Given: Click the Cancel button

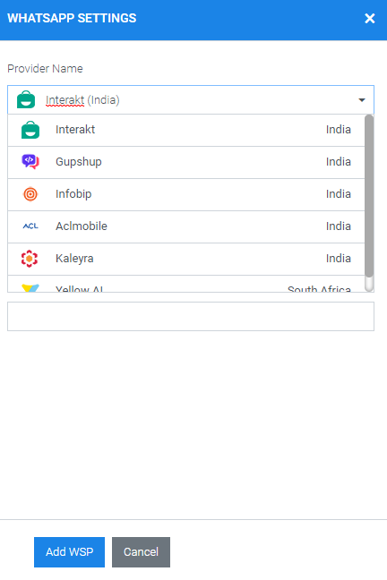Looking at the screenshot, I should click(x=142, y=552).
